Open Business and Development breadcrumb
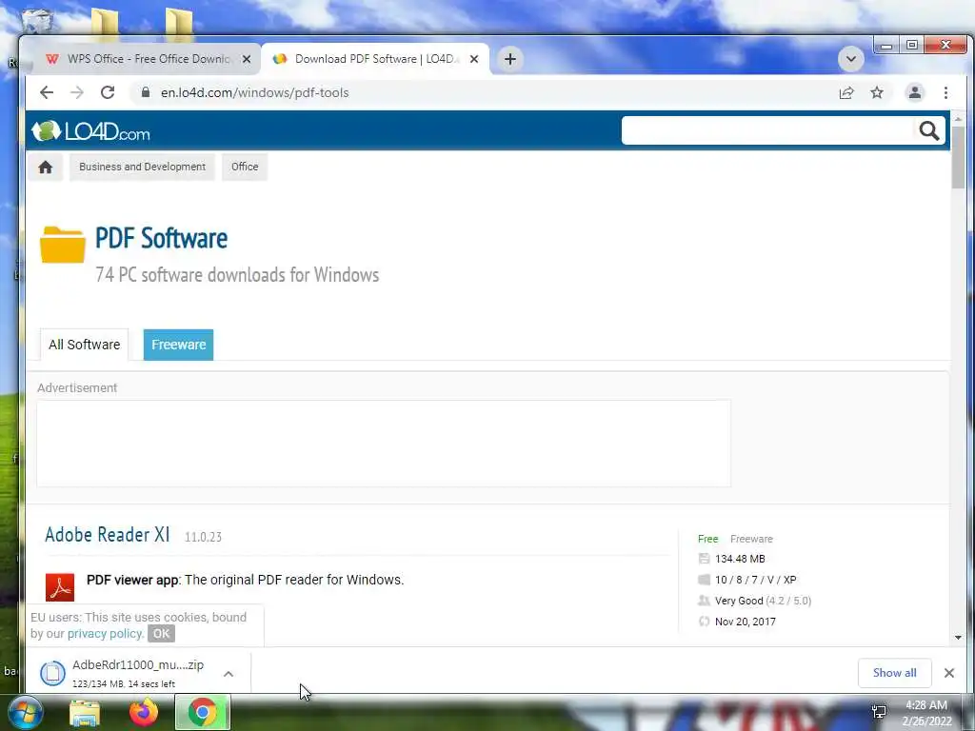 coord(143,167)
